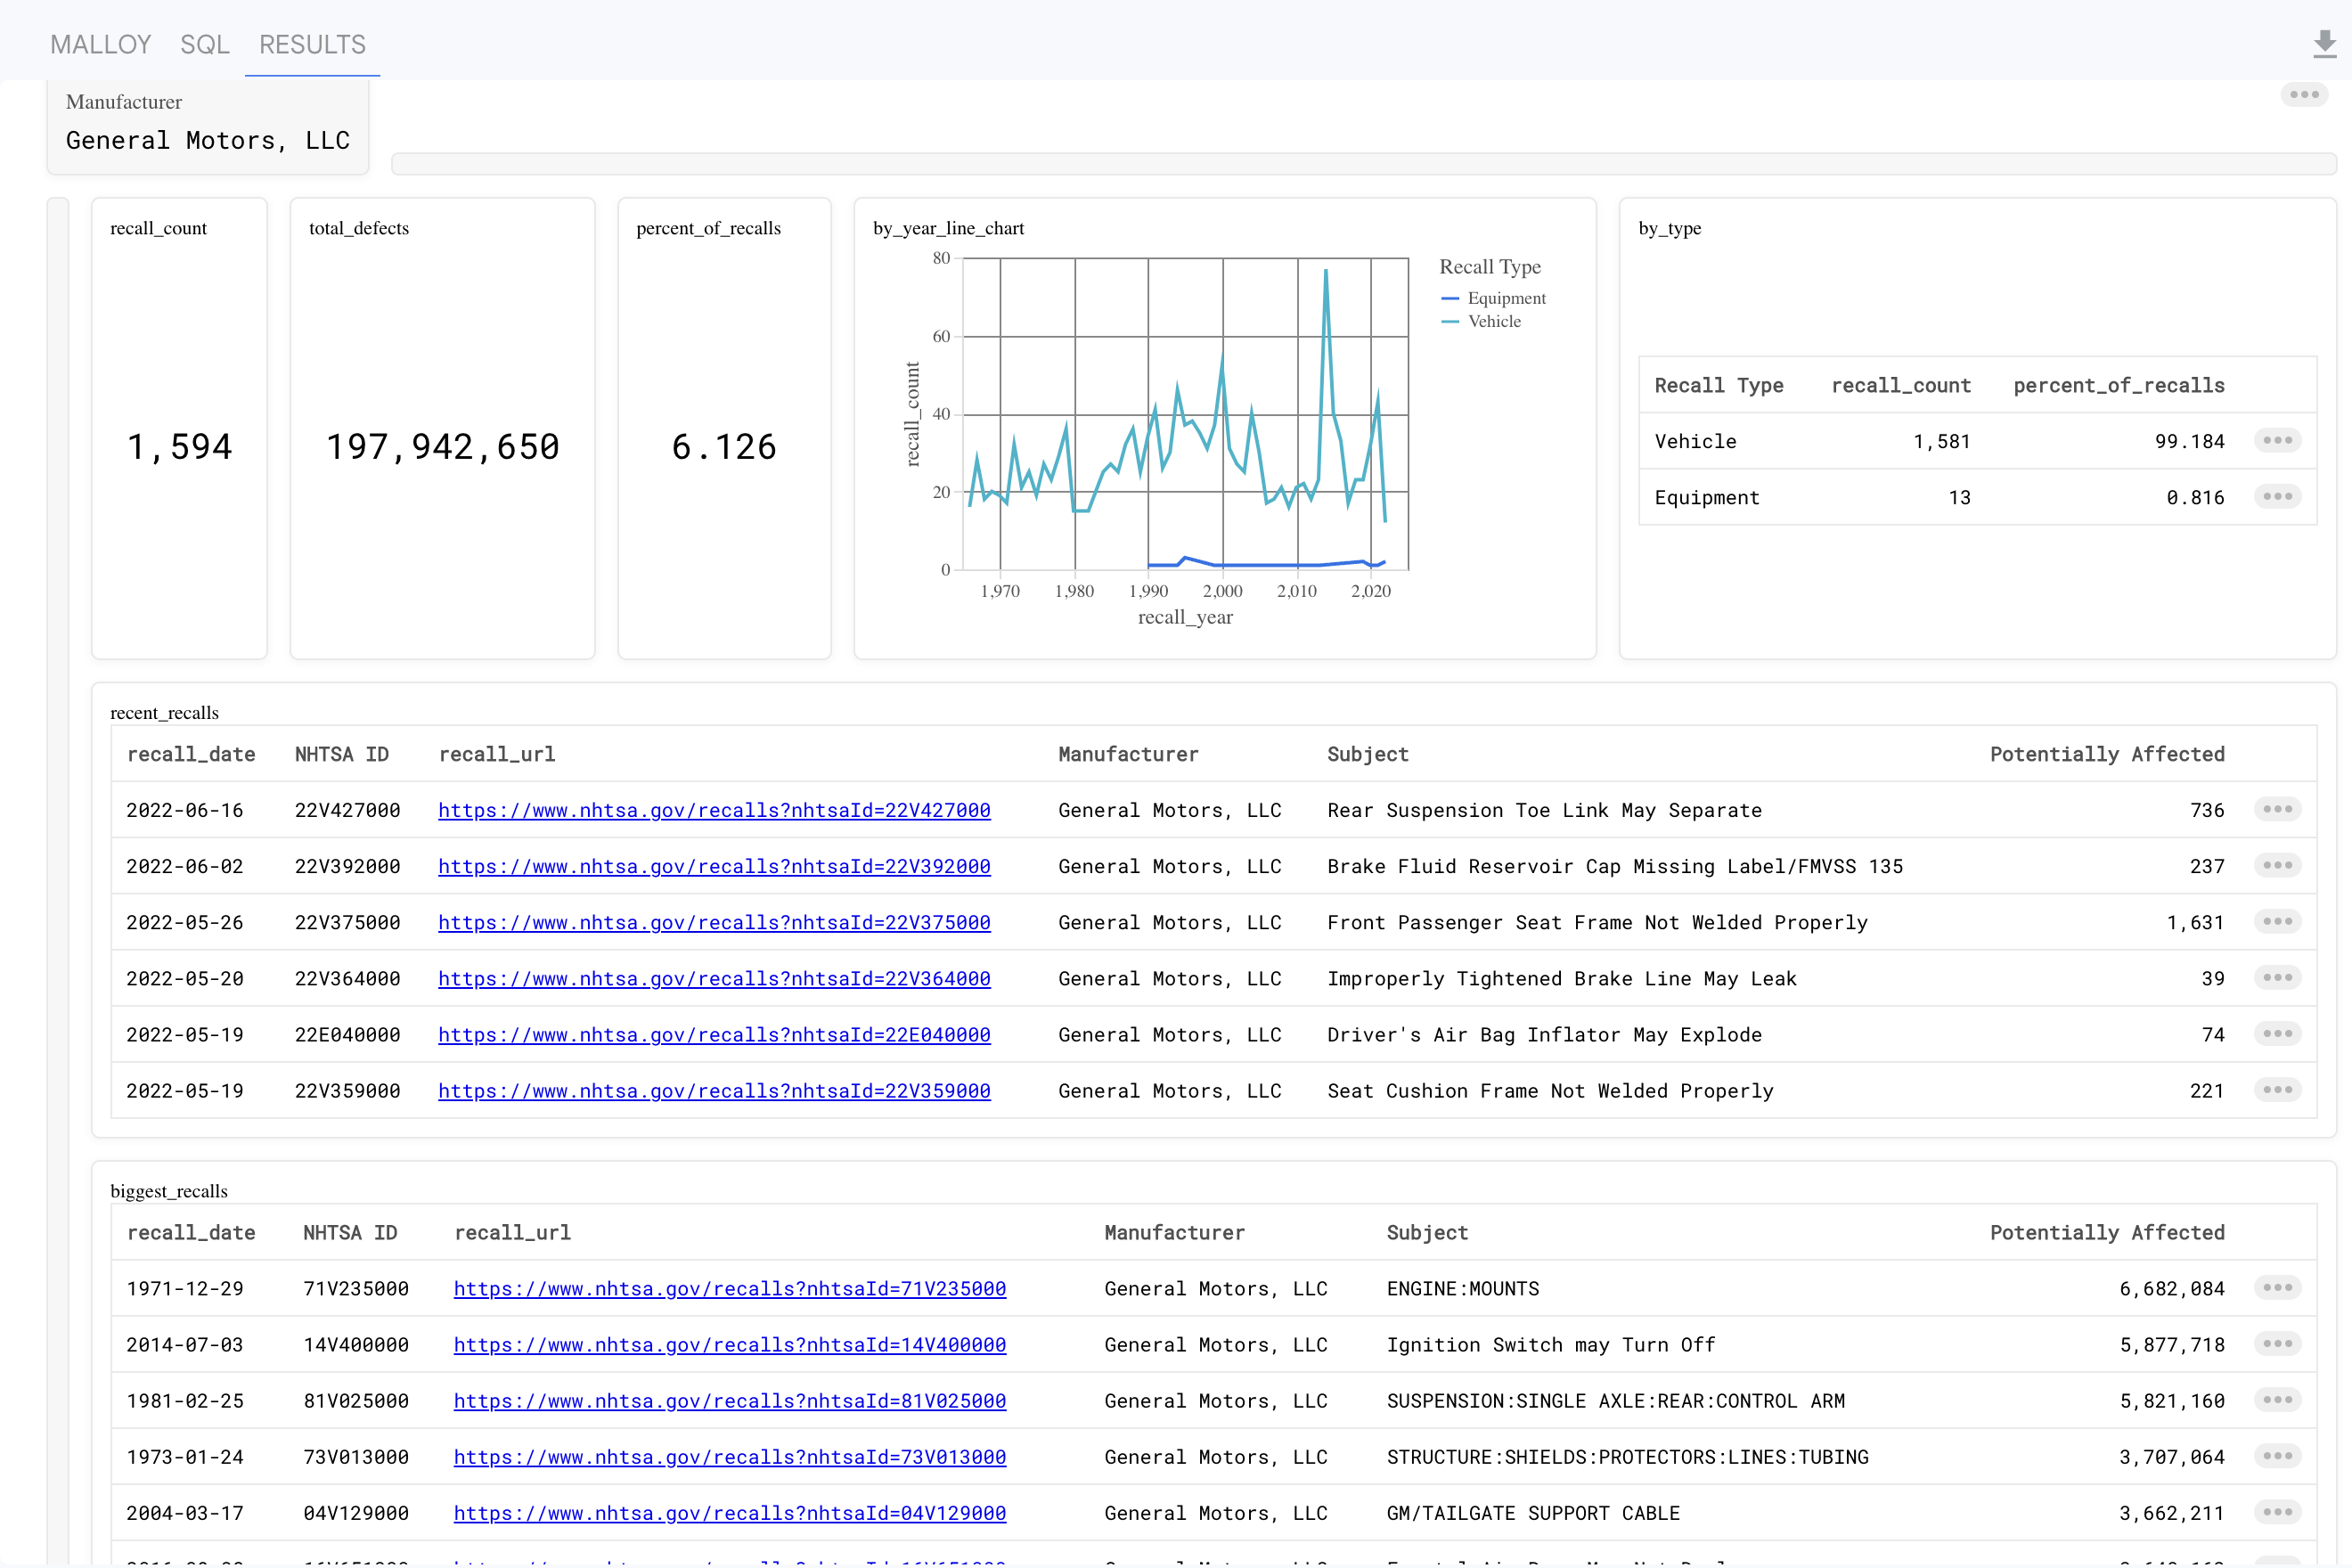Click the recall_count value 1,594

tap(179, 446)
